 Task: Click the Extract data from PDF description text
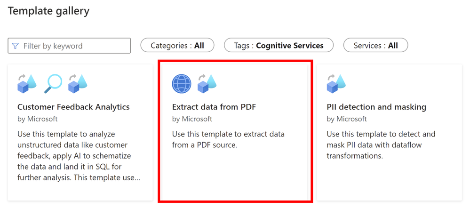point(228,139)
